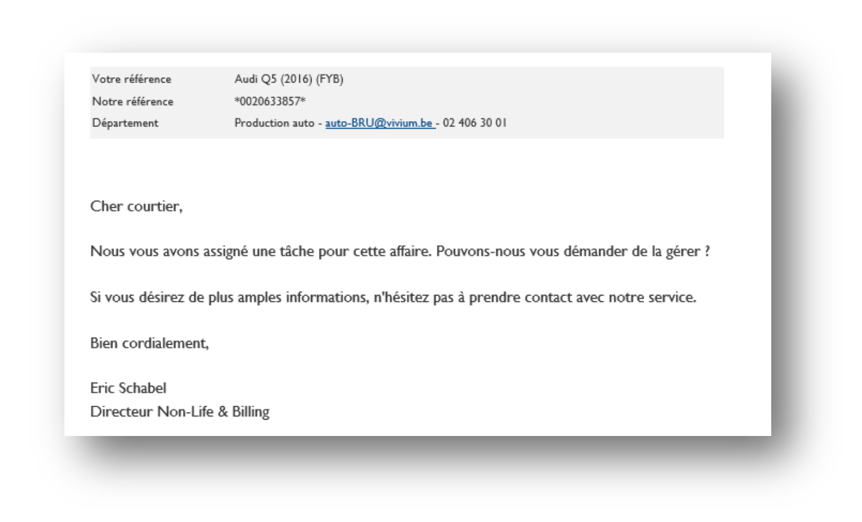Click the 'Audi Q5 (2016) (FYB)' reference text
Screen dimensions: 862x522
pos(289,79)
